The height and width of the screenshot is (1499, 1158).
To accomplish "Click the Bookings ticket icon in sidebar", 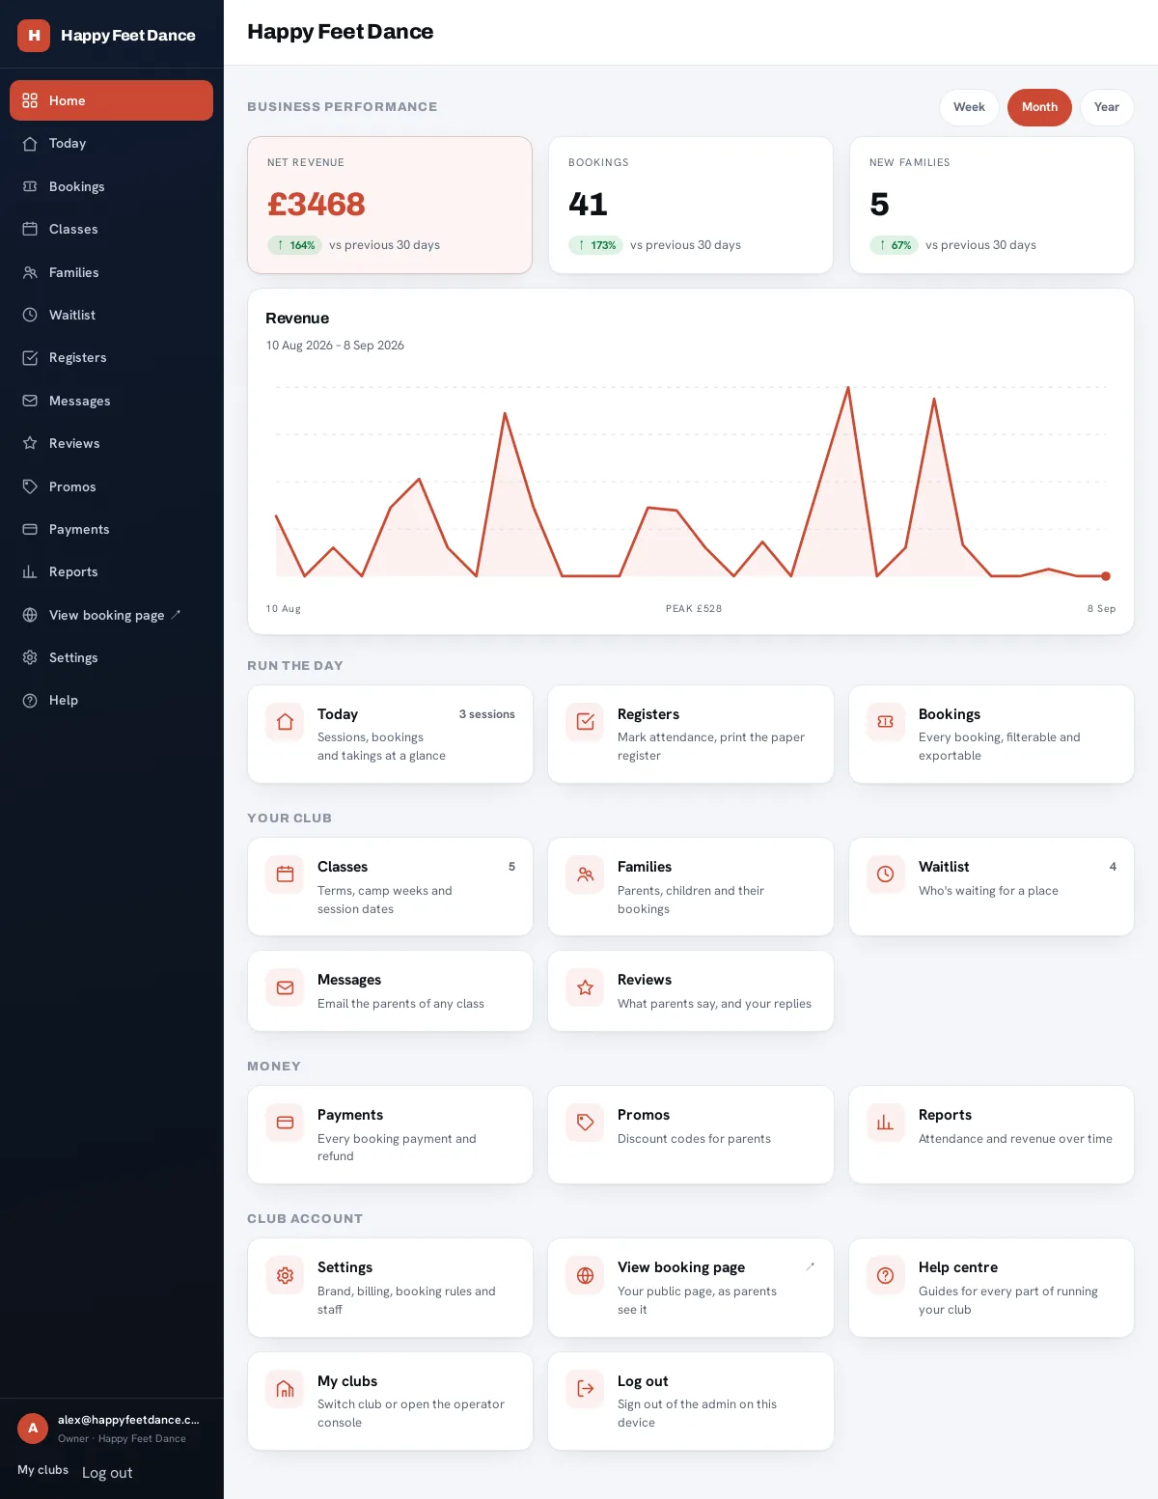I will (30, 186).
